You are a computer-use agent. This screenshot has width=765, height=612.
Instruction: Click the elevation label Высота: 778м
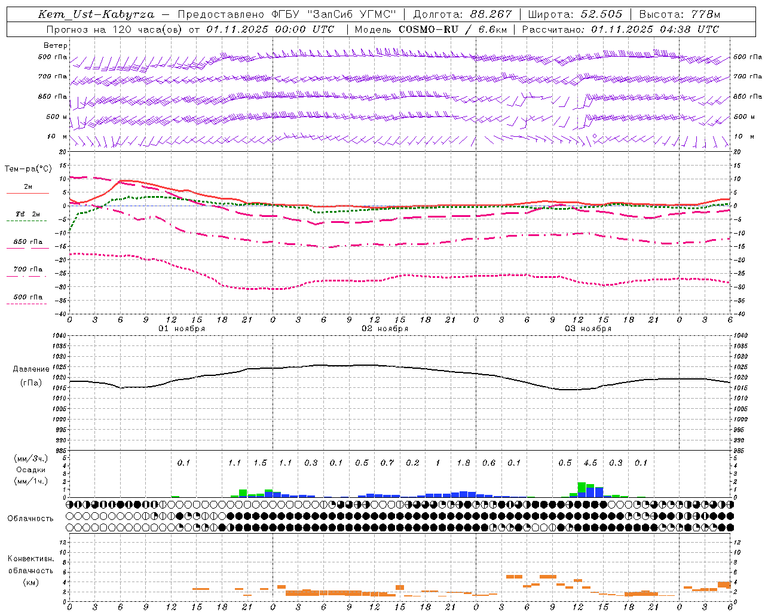click(680, 14)
